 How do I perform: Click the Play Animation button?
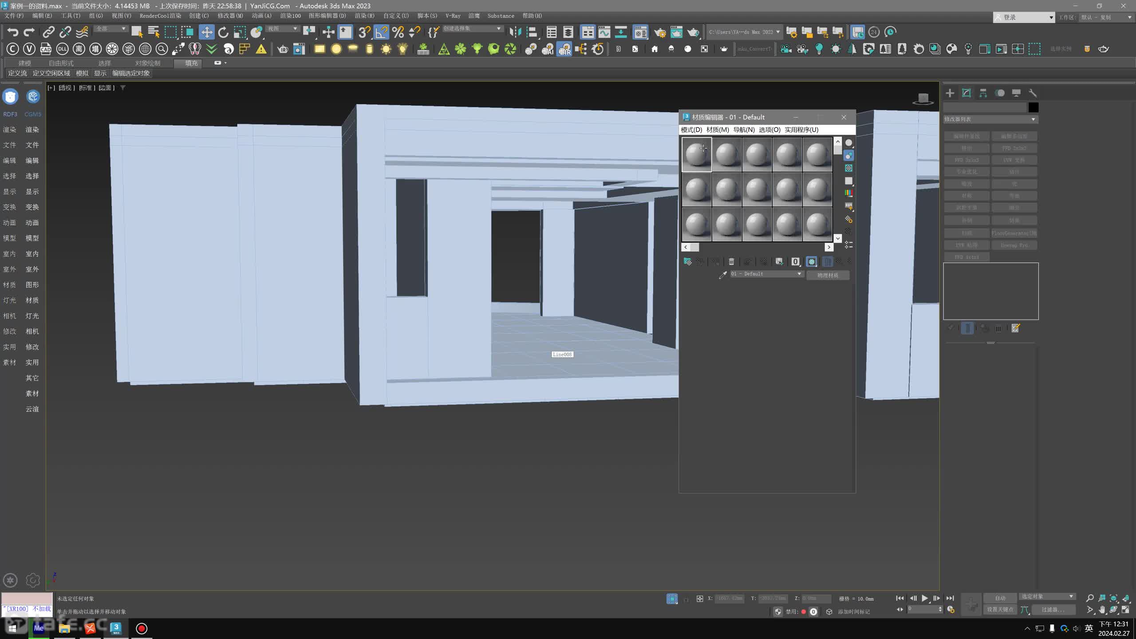point(924,598)
